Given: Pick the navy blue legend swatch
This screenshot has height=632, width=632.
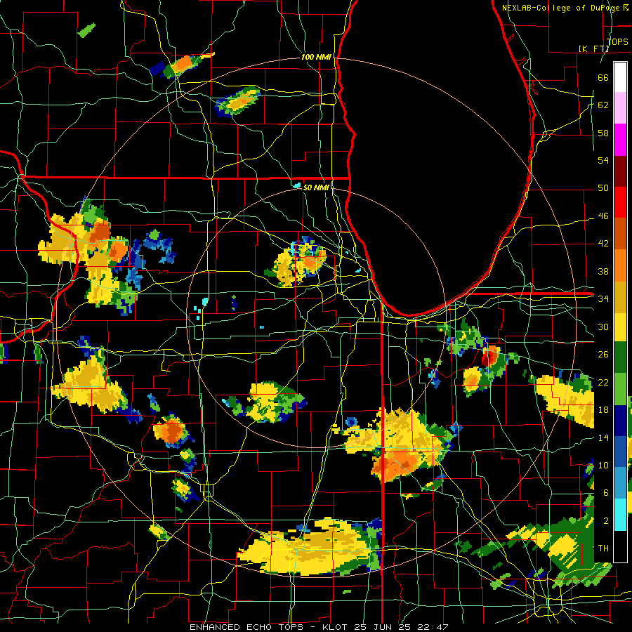Looking at the screenshot, I should point(620,421).
